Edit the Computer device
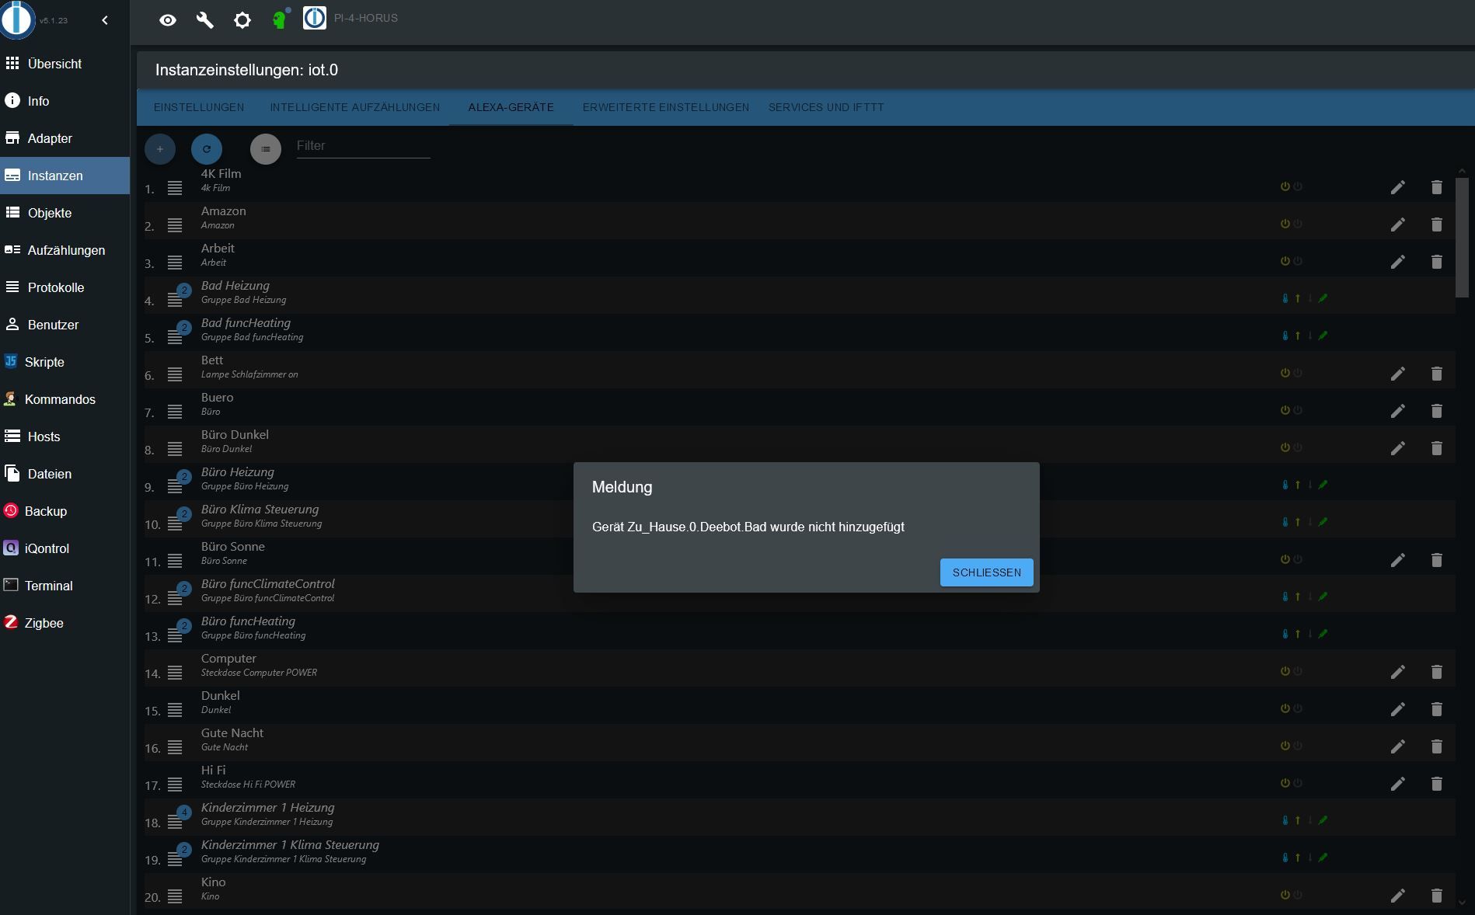The height and width of the screenshot is (915, 1475). click(1397, 672)
